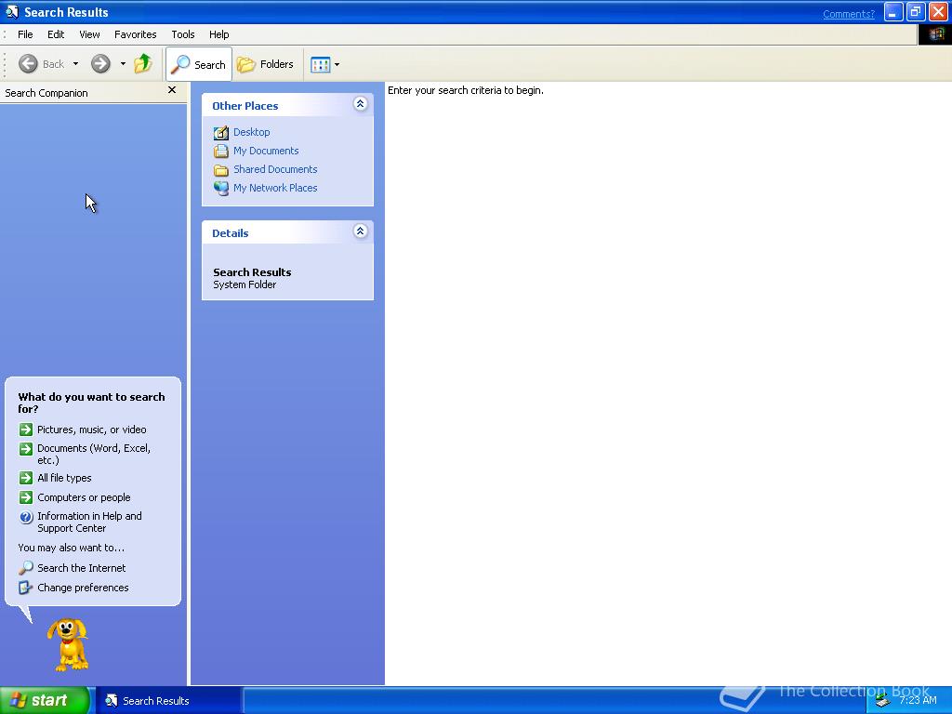
Task: Click the system tray network icon
Action: (x=883, y=701)
